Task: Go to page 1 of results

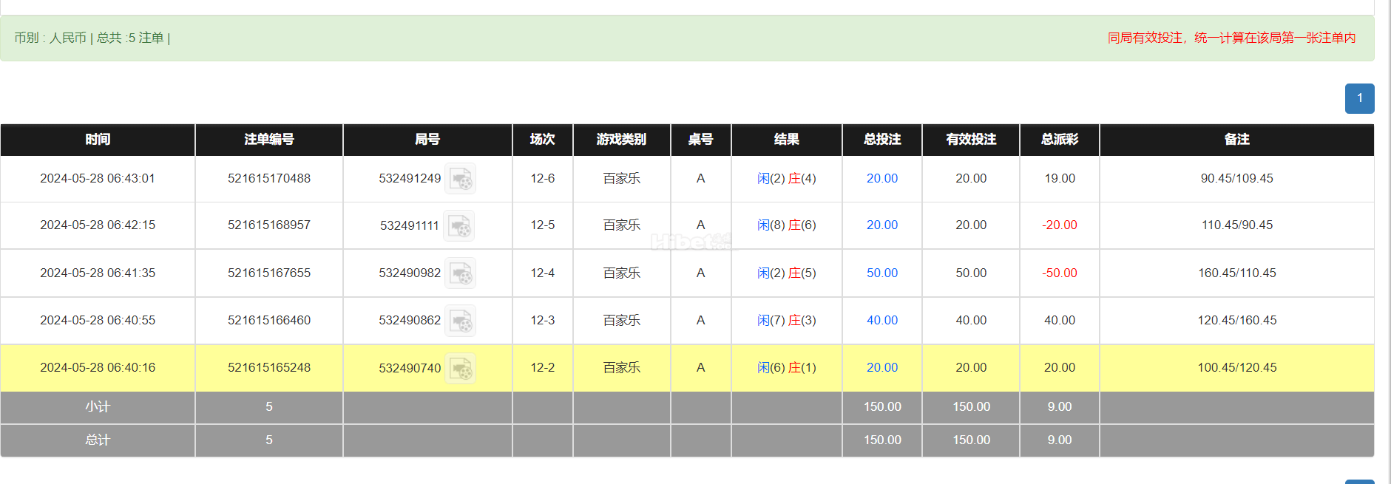Action: [1359, 98]
